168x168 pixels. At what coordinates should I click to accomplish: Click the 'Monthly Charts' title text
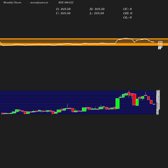click(x=12, y=2)
